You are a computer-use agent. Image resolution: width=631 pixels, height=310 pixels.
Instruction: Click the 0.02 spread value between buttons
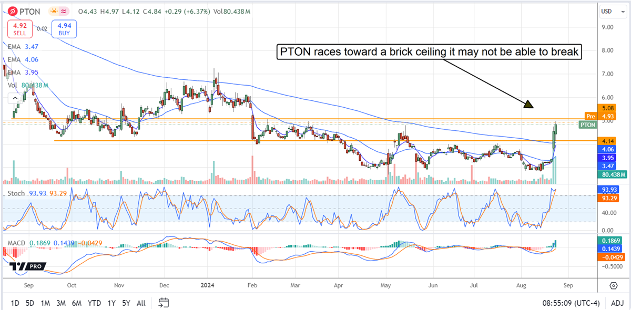coord(42,29)
